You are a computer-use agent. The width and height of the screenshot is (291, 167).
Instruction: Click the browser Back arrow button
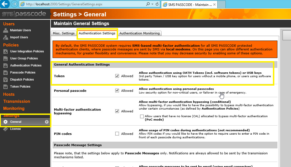point(5,4)
